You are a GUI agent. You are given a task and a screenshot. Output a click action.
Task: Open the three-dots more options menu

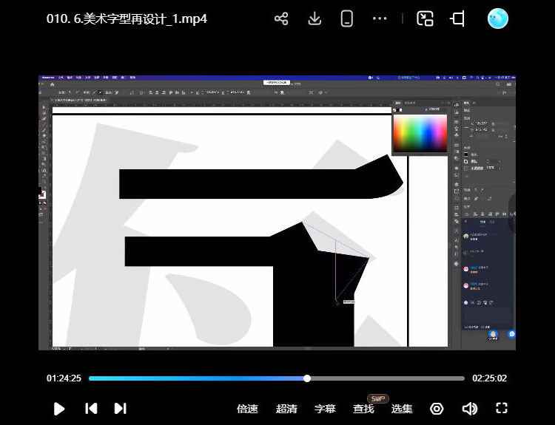tap(380, 19)
